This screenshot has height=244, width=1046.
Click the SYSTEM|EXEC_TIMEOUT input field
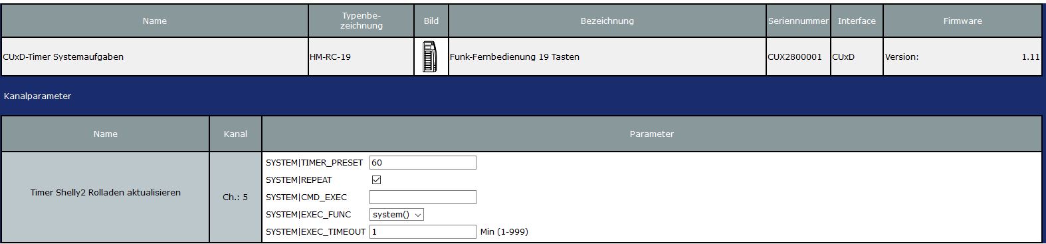click(x=423, y=232)
